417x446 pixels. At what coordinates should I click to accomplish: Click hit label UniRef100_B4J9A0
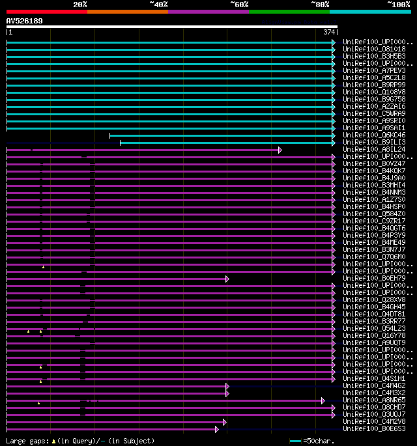pos(374,178)
